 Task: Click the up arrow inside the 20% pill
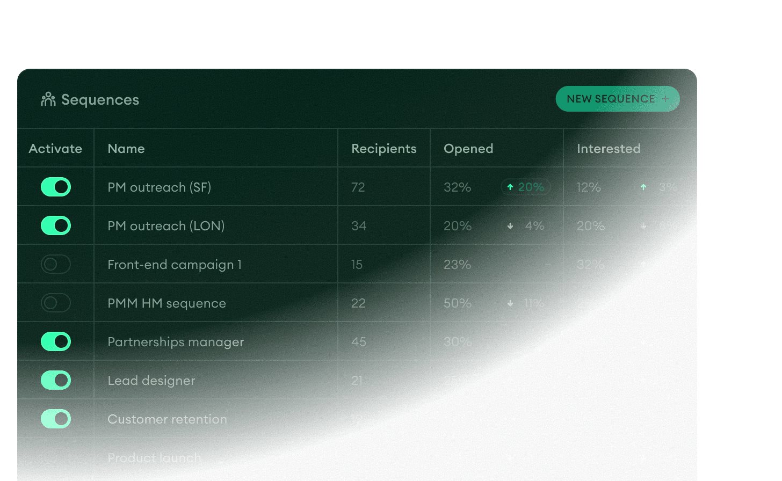(x=509, y=187)
